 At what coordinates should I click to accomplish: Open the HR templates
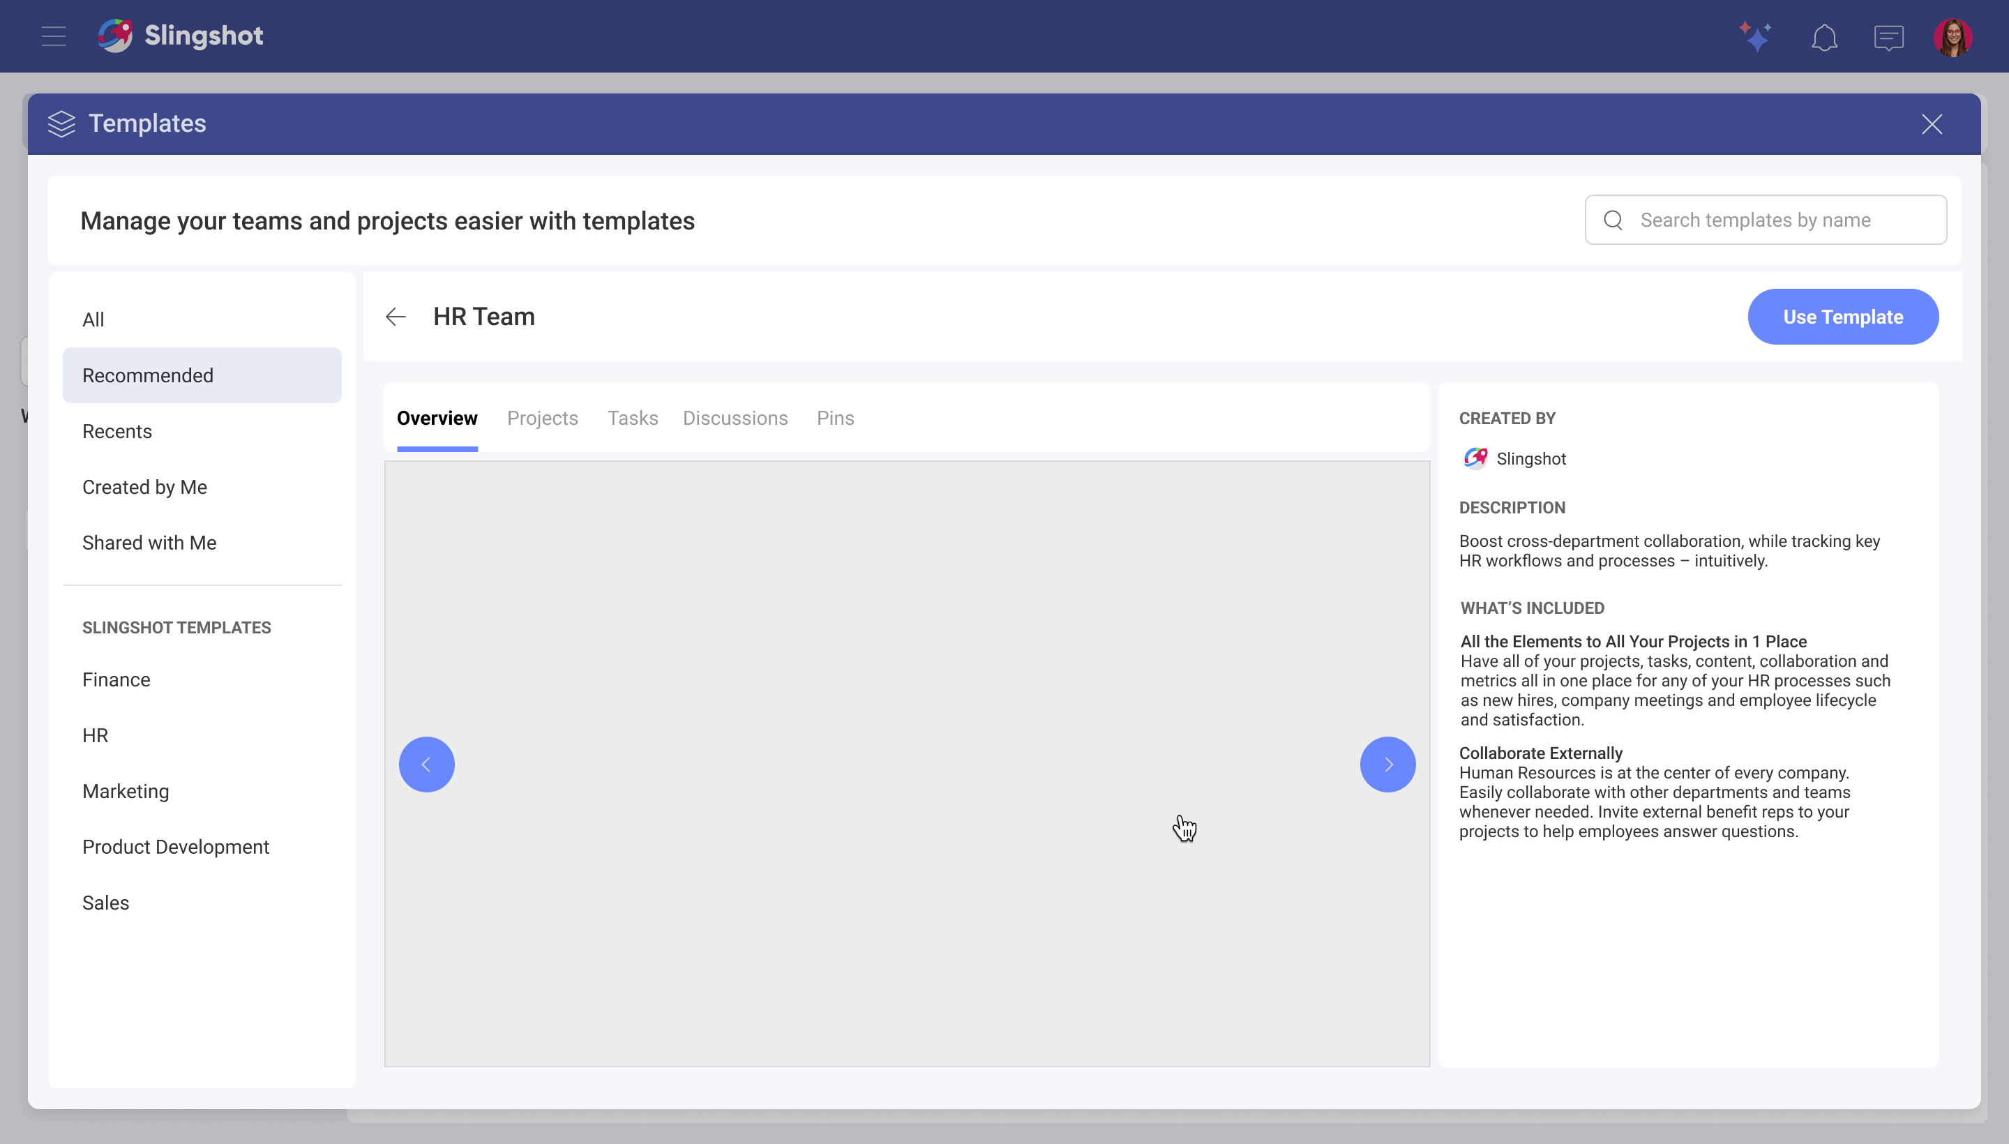(x=202, y=735)
